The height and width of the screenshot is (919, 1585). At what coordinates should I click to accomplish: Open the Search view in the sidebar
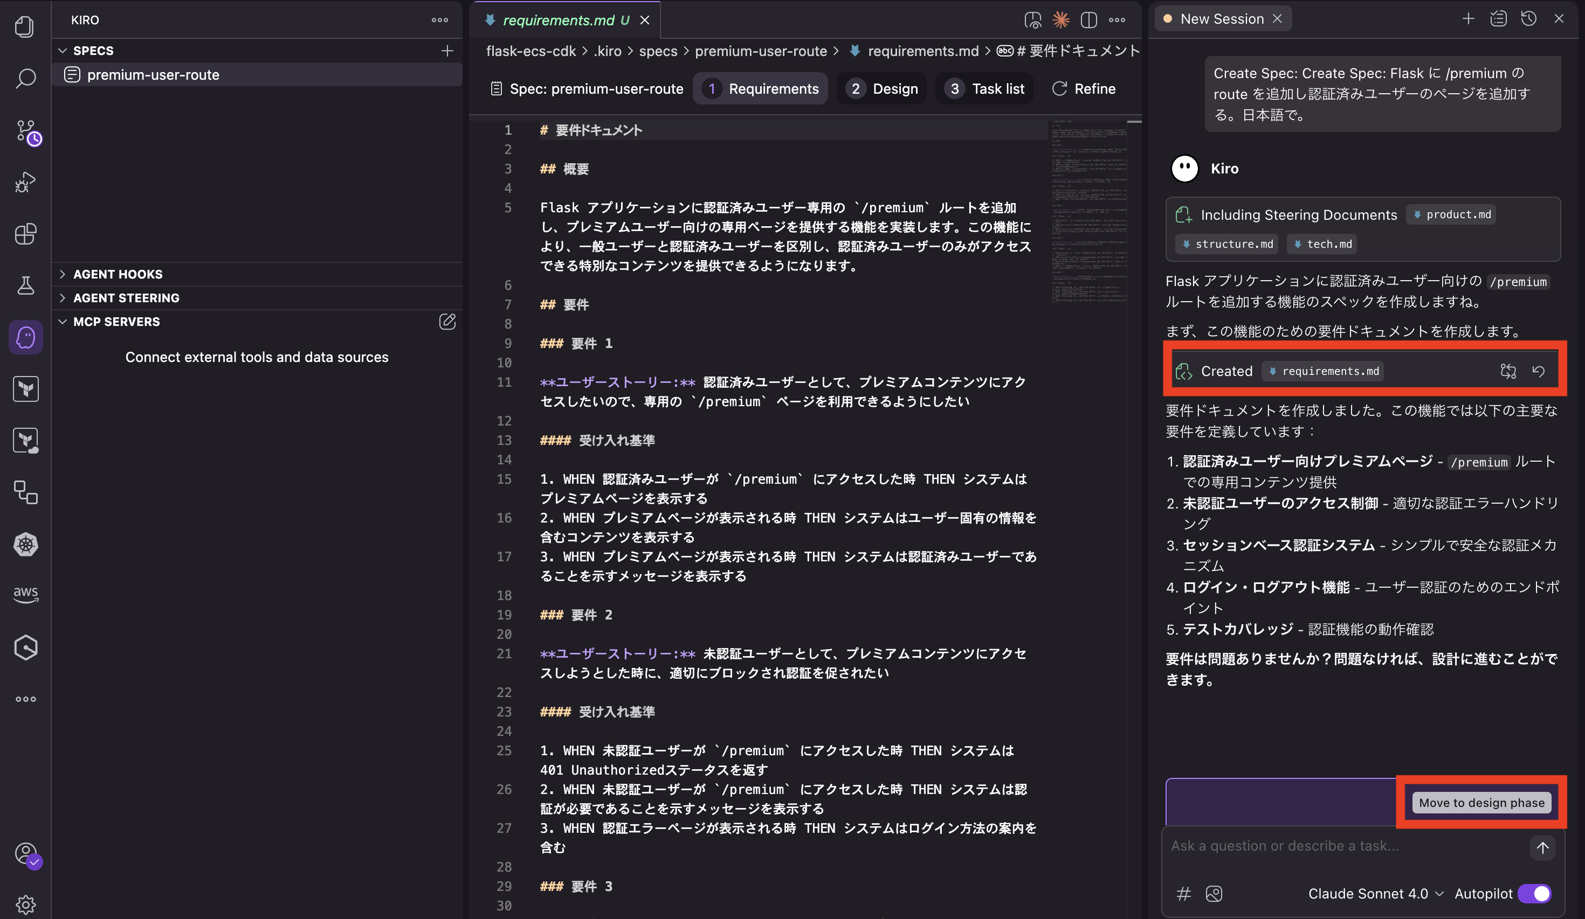[x=25, y=79]
